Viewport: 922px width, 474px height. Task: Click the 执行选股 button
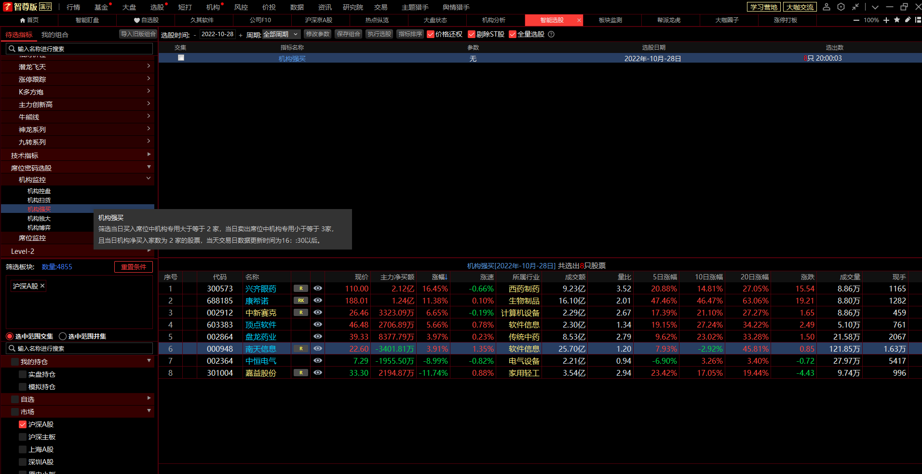coord(380,34)
